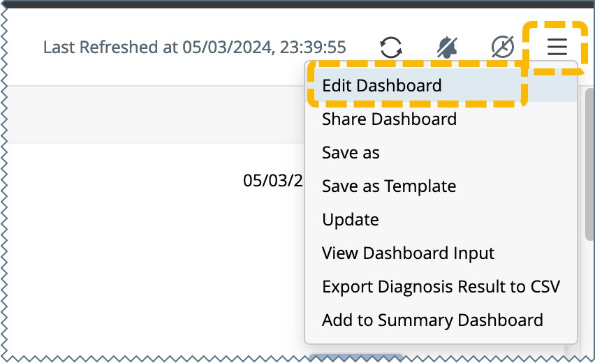The height and width of the screenshot is (363, 595).
Task: Select Save as Template
Action: click(x=389, y=186)
